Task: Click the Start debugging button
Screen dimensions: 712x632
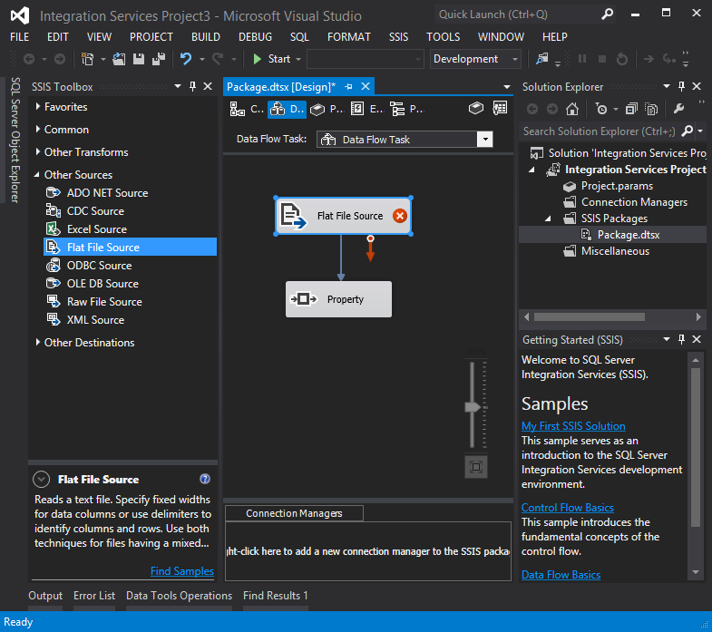Action: point(270,59)
